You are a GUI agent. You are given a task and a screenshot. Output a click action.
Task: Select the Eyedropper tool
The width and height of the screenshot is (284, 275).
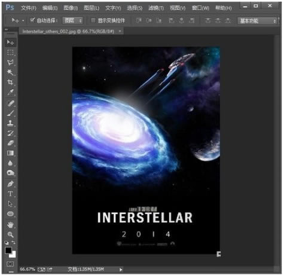tap(10, 92)
